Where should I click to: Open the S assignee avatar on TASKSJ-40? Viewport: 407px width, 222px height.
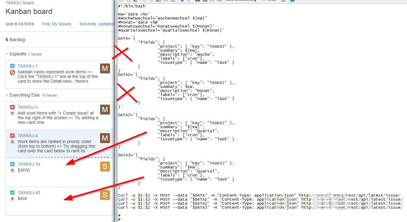105,195
